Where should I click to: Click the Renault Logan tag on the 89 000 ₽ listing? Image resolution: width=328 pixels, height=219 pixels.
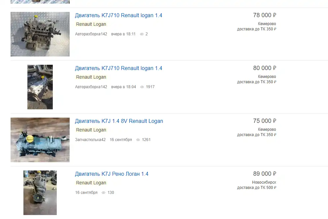coord(91,183)
